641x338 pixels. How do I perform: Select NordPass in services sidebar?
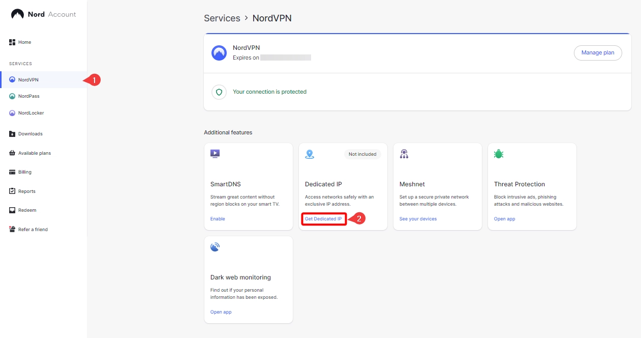tap(28, 96)
